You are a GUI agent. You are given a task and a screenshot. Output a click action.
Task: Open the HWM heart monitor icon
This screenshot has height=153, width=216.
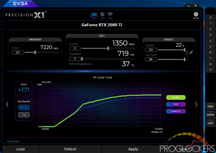[110, 16]
